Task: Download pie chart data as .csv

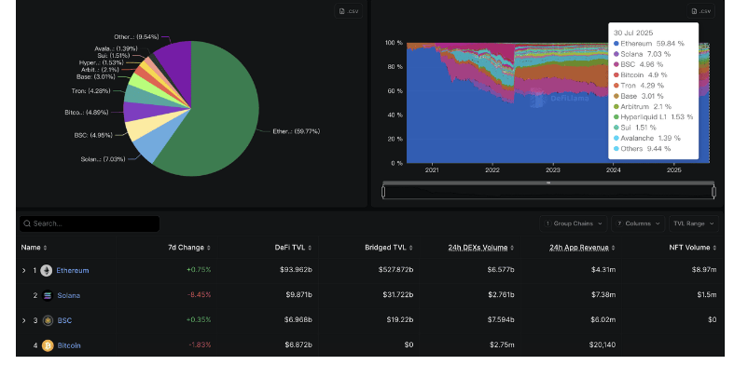Action: 348,11
